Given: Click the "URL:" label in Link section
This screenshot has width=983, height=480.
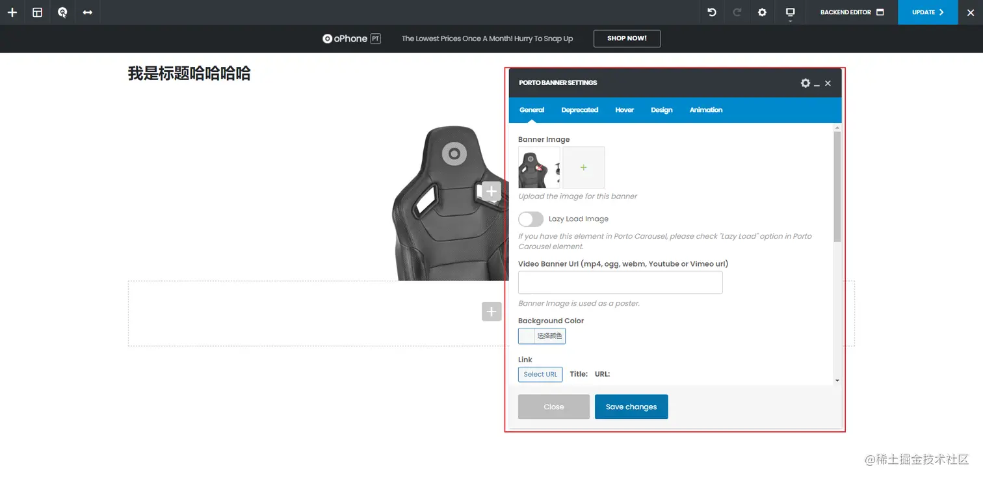Looking at the screenshot, I should 602,374.
